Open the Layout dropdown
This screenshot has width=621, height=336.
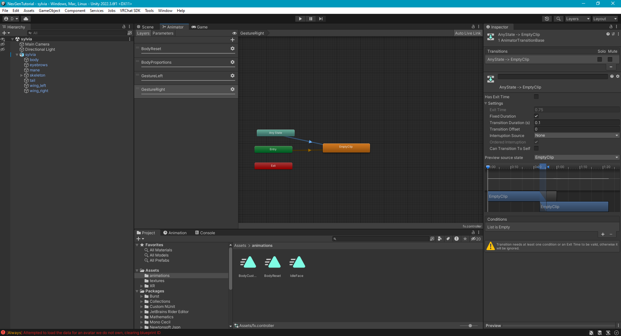[x=605, y=19]
